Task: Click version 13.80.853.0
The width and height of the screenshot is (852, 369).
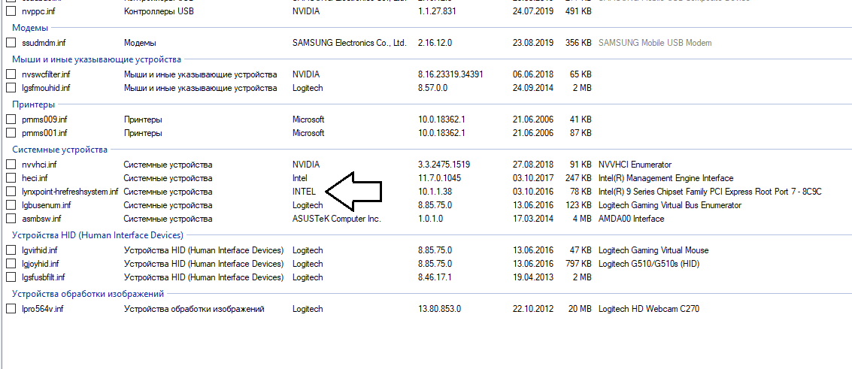Action: click(x=440, y=309)
